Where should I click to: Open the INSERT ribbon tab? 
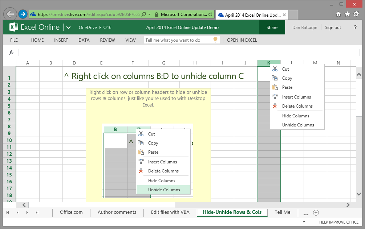coord(61,40)
